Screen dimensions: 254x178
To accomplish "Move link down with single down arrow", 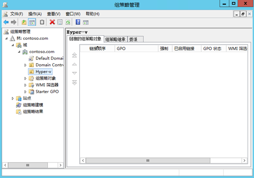I will point(74,73).
